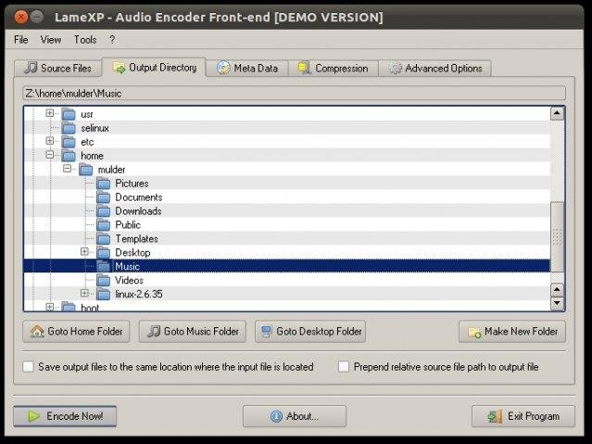Start encoding with Encode Now!
Screen dimensions: 592x444
pyautogui.click(x=65, y=416)
